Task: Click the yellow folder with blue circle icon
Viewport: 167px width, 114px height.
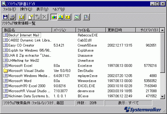Action: coord(22,17)
